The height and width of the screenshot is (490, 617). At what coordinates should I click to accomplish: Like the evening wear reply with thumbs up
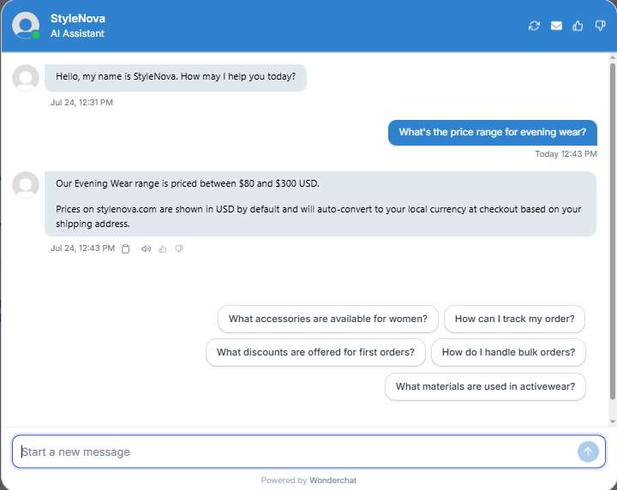tap(163, 249)
